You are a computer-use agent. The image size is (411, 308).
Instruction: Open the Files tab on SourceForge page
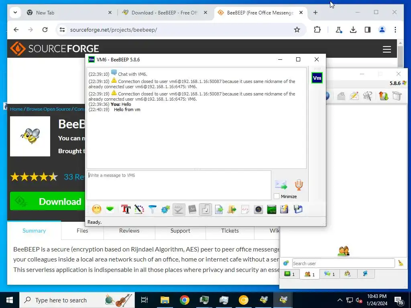(82, 231)
